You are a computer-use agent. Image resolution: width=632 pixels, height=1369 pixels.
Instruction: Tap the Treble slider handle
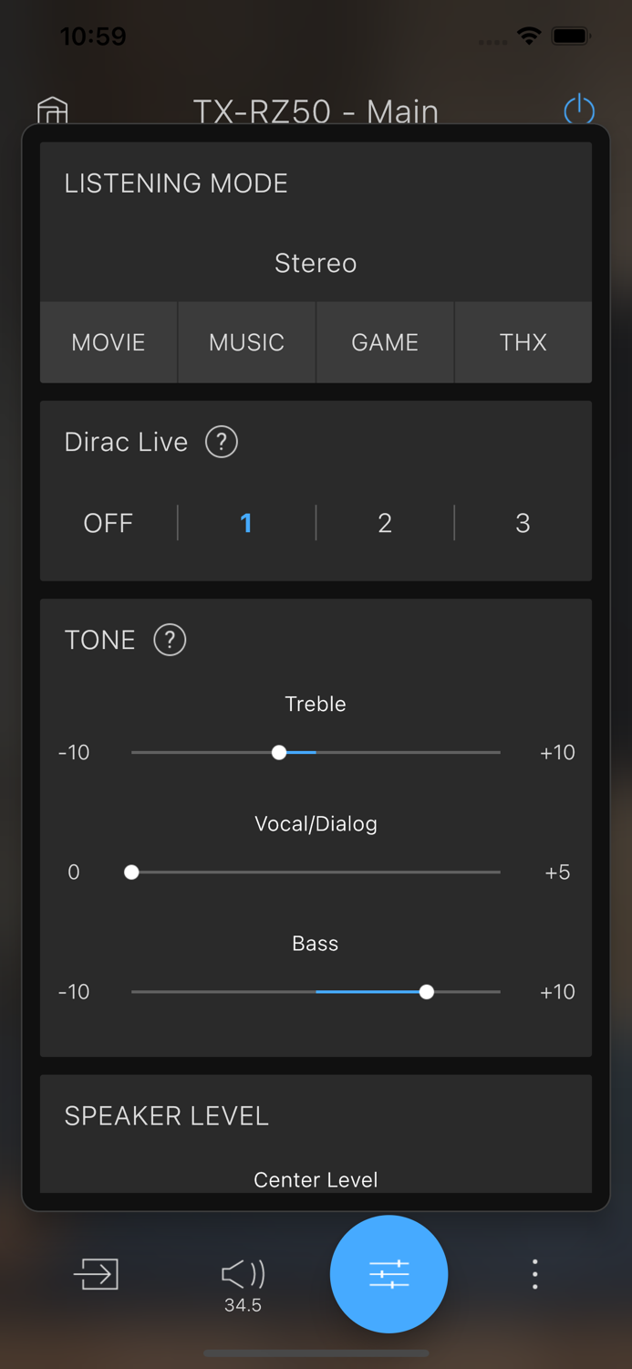[279, 752]
